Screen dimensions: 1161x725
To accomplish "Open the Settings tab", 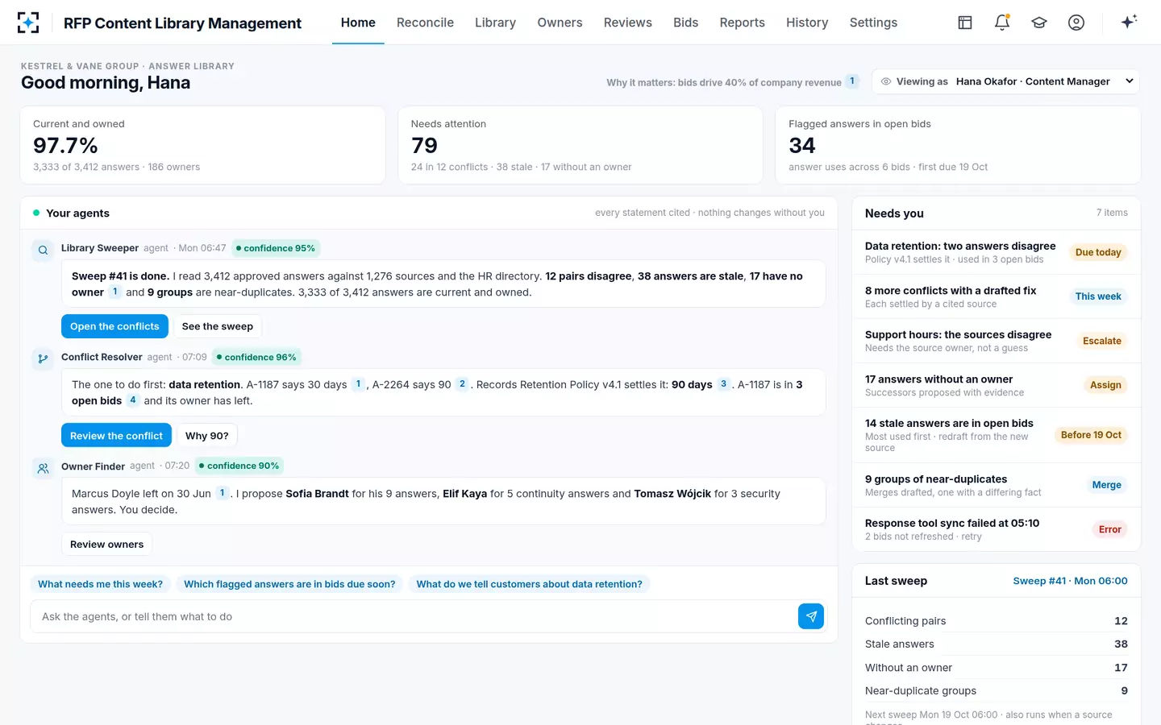I will 873,23.
